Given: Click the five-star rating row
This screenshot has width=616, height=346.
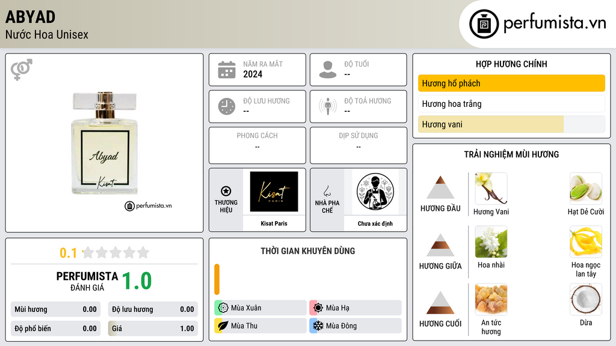Looking at the screenshot, I should pos(116,252).
